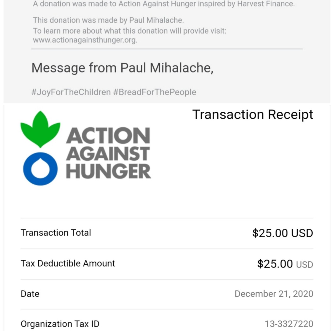Click the #BreadForThePeople hashtag
The image size is (331, 331).
point(155,92)
